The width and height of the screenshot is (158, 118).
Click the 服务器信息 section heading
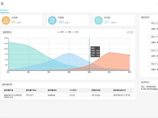(7, 85)
